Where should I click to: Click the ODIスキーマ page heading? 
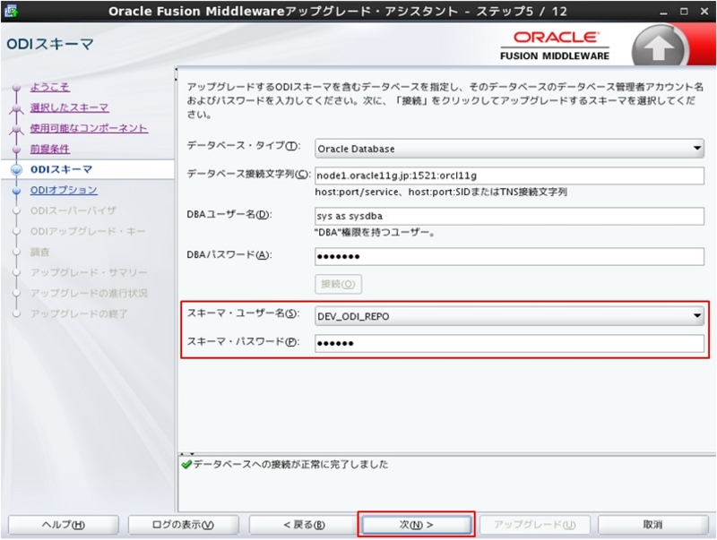pyautogui.click(x=50, y=44)
